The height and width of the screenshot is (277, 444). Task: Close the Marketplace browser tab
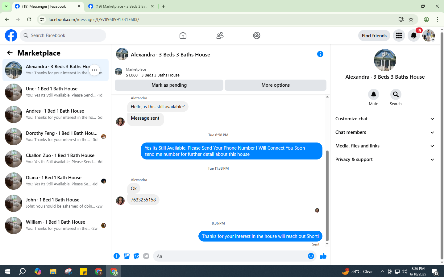pyautogui.click(x=152, y=6)
